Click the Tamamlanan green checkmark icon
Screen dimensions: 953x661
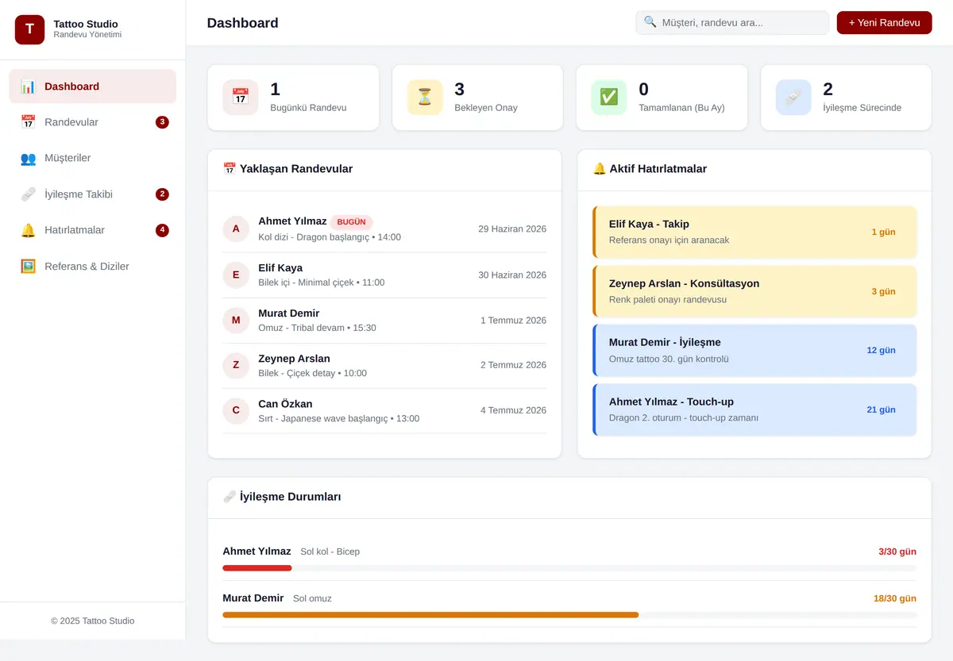coord(609,97)
